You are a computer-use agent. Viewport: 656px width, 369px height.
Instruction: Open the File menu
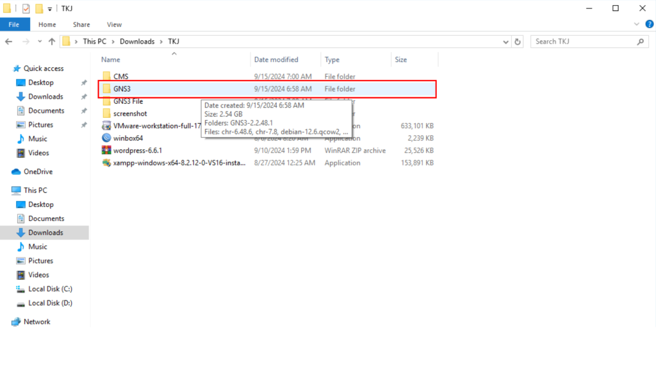(x=14, y=24)
